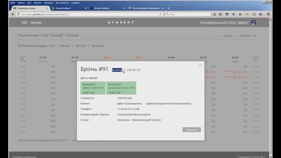Close the Управление залами browser tab
Screen dimensions: 281x158
coord(47,8)
